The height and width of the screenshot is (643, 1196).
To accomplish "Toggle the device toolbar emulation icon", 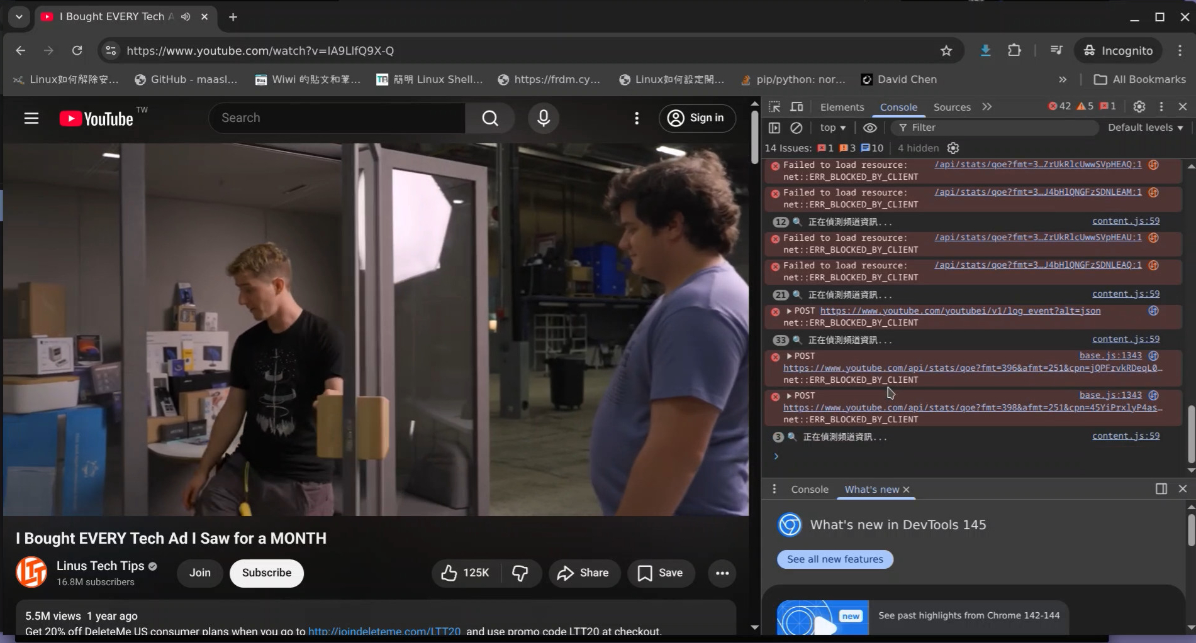I will coord(796,107).
